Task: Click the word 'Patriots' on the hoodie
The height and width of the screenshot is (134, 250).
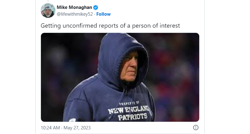Action: click(x=132, y=117)
